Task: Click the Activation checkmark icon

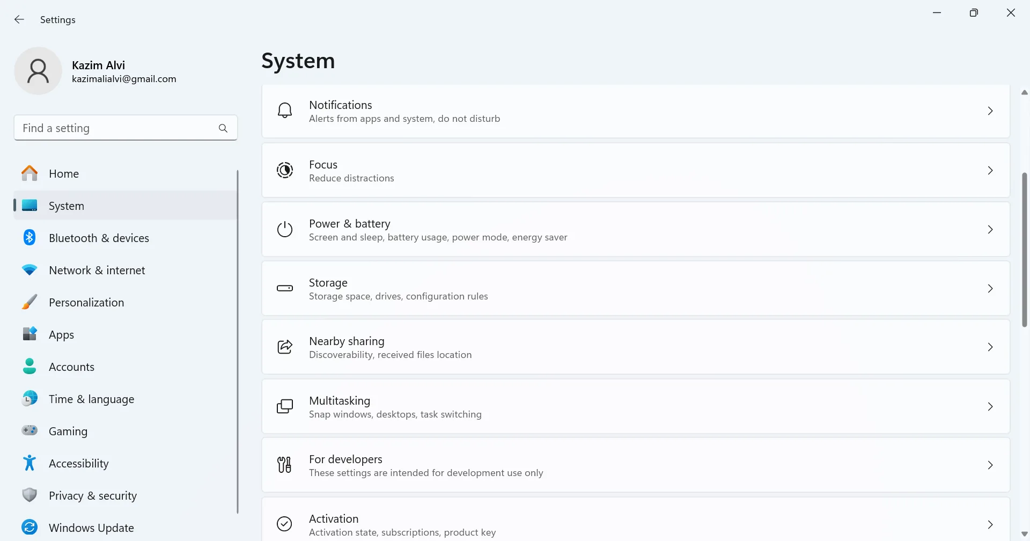Action: (x=284, y=524)
